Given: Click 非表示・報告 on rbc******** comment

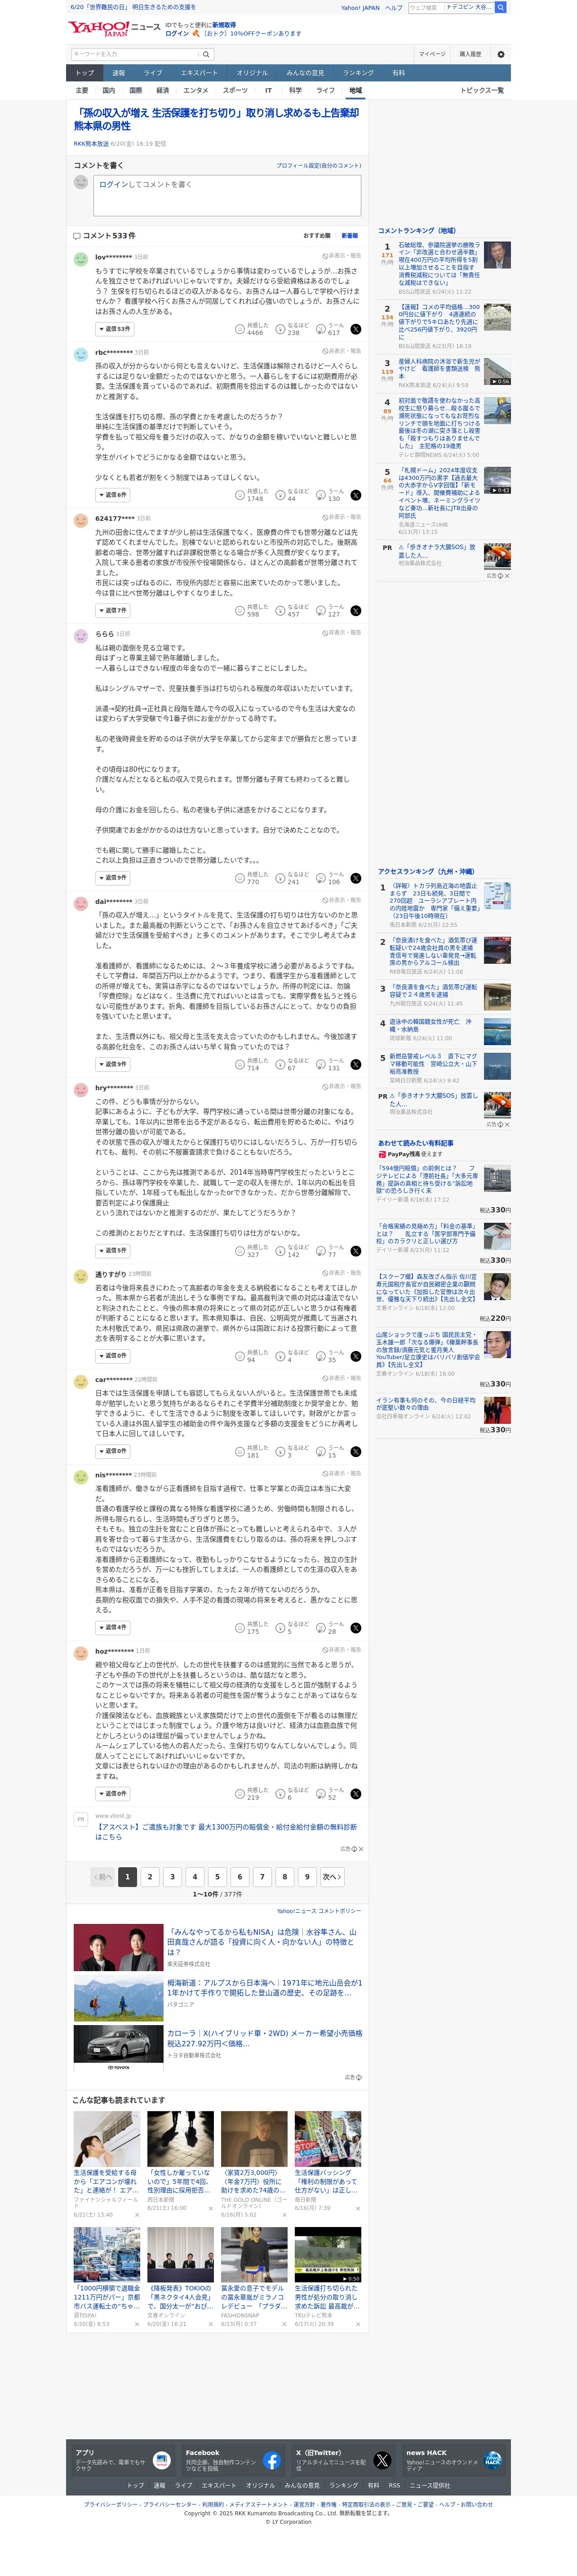Looking at the screenshot, I should [342, 351].
